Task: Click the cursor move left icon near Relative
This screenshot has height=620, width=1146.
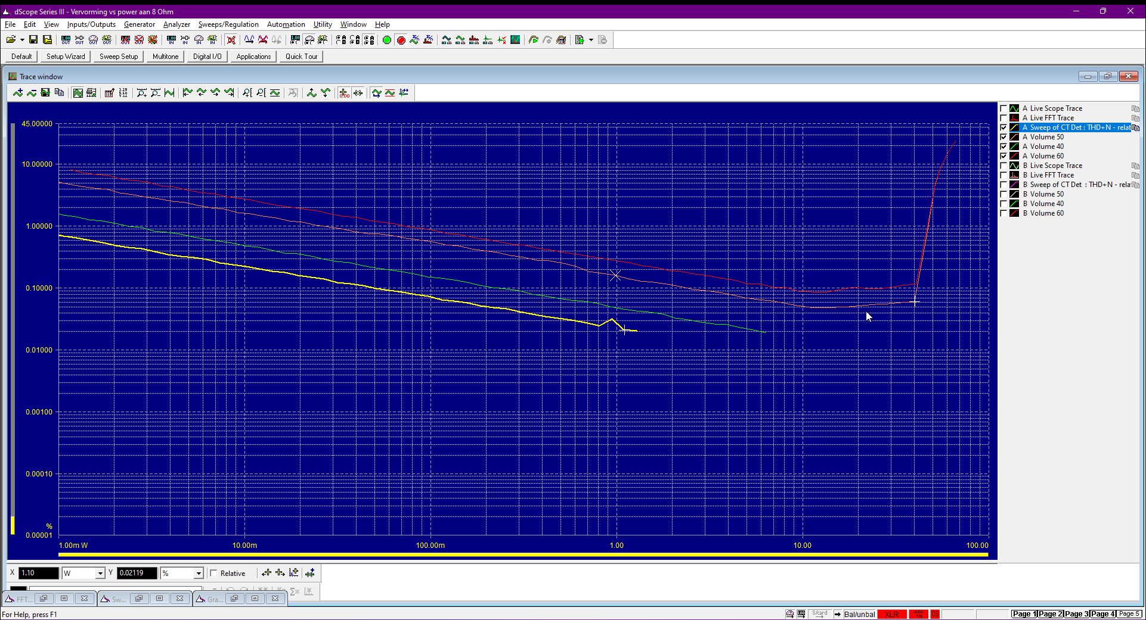Action: click(x=267, y=573)
